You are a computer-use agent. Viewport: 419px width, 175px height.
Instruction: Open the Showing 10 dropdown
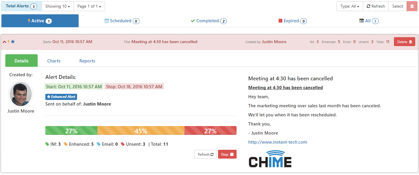tap(58, 6)
